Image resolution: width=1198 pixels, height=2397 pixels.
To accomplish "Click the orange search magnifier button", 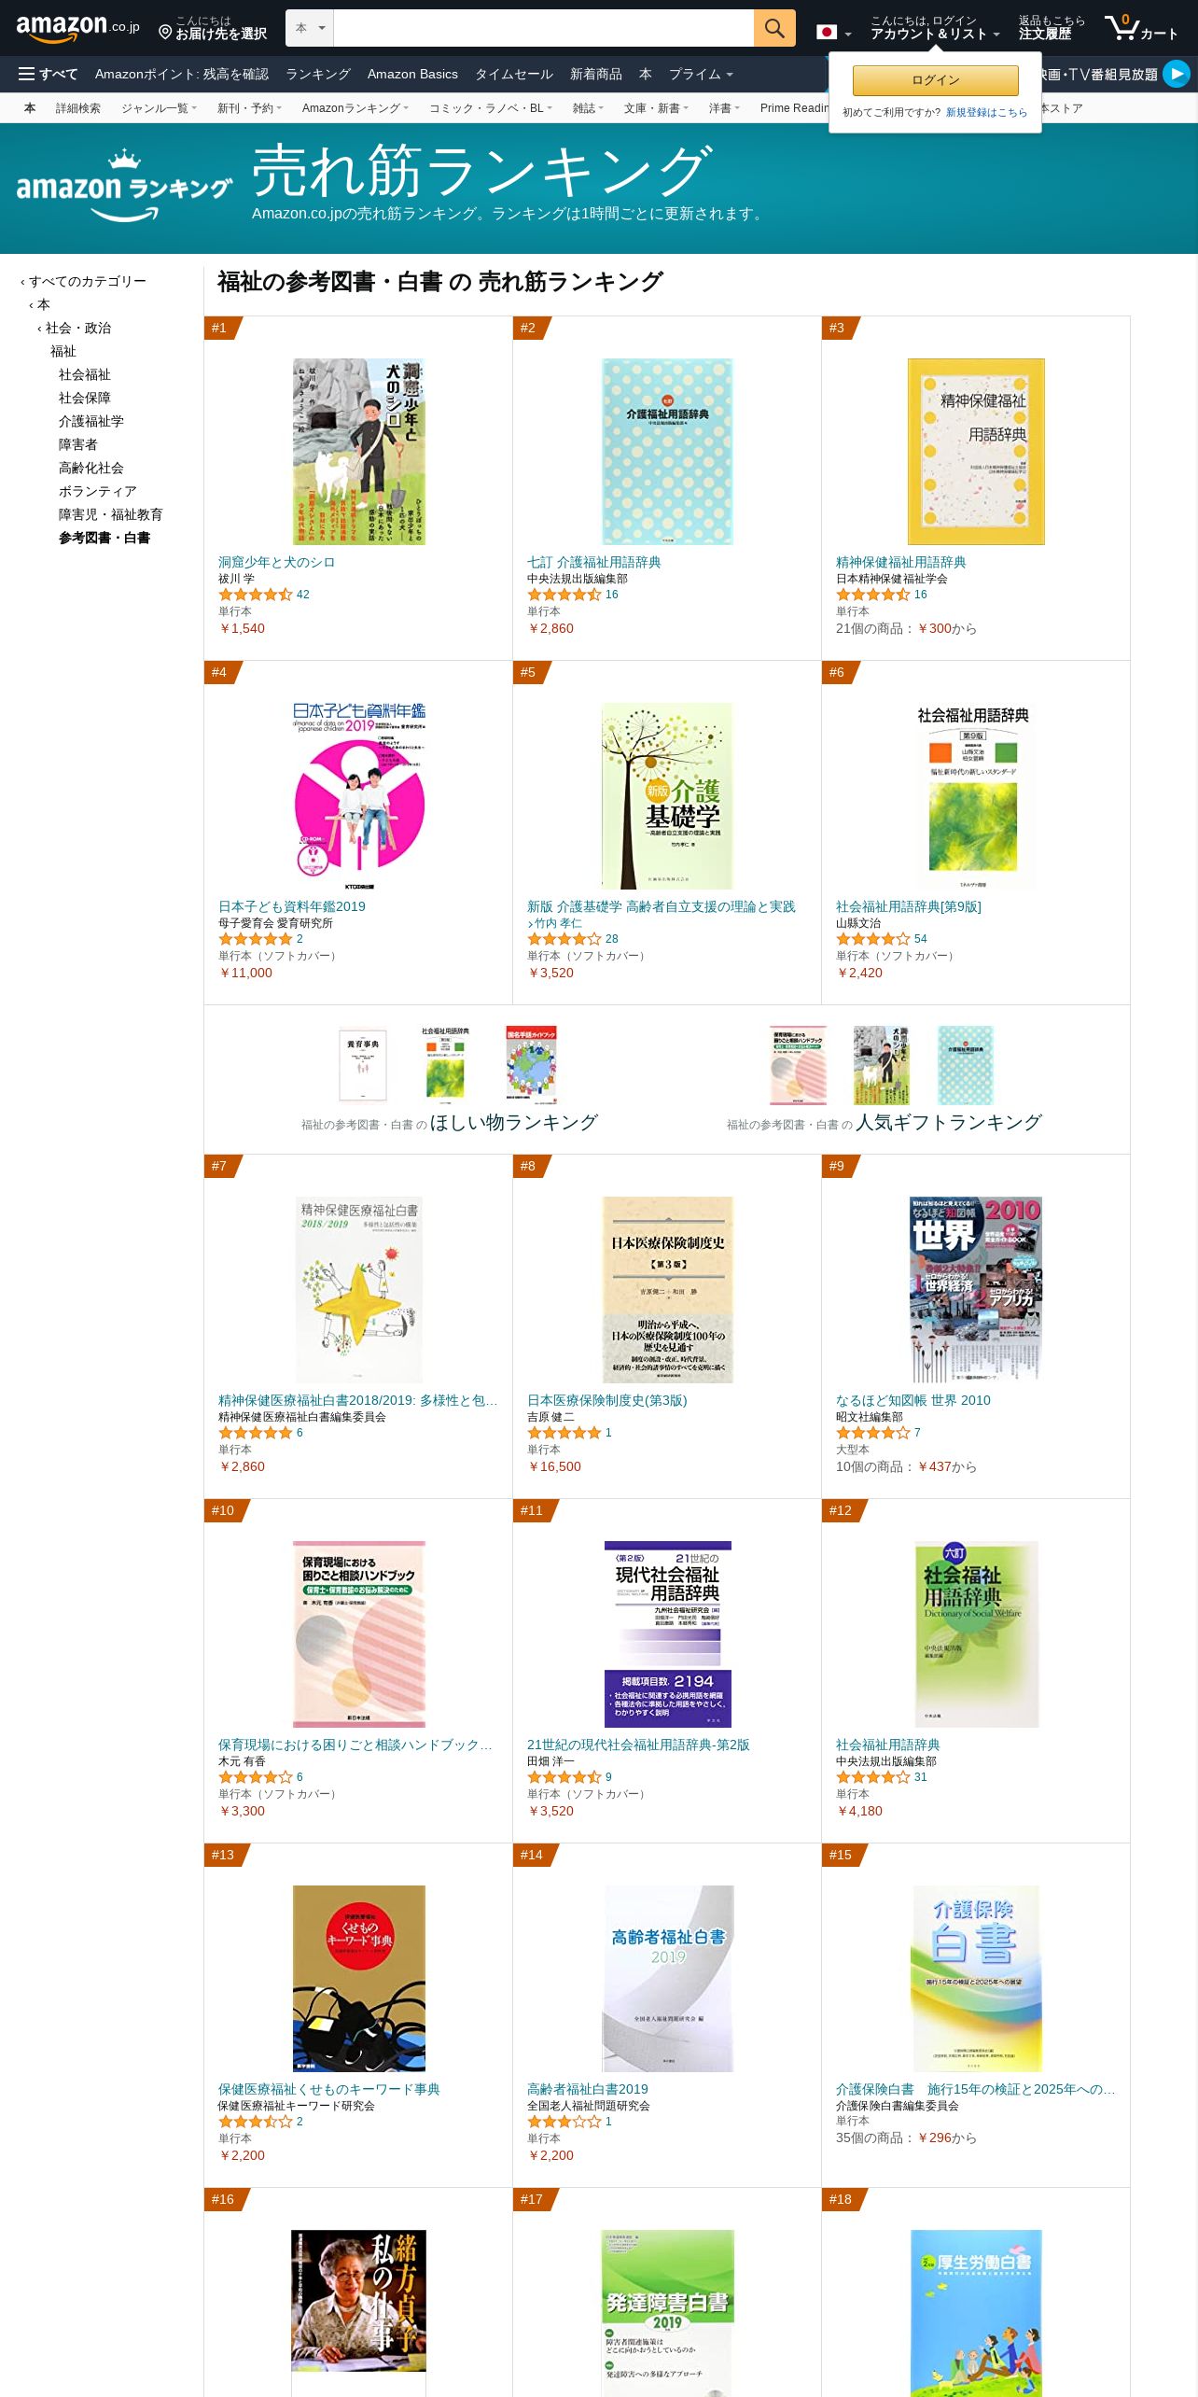I will (774, 28).
